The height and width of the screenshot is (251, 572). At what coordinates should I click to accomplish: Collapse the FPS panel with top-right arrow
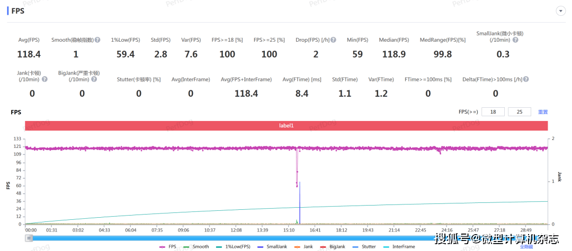click(x=560, y=11)
